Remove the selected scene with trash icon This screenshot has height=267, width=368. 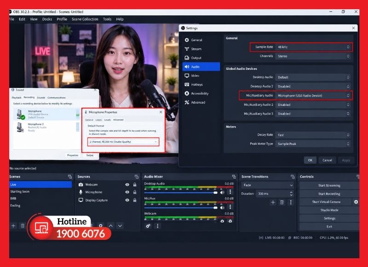(23, 226)
